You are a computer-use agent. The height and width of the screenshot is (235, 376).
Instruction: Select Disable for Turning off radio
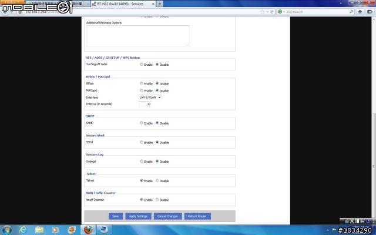pyautogui.click(x=157, y=64)
